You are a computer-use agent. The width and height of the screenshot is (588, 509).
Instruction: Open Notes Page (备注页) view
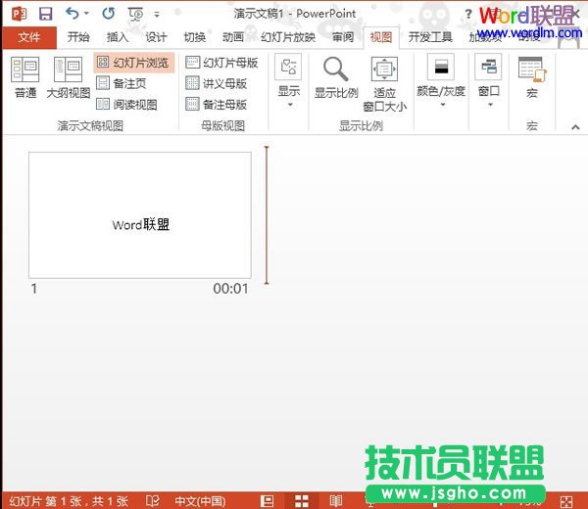click(x=126, y=83)
